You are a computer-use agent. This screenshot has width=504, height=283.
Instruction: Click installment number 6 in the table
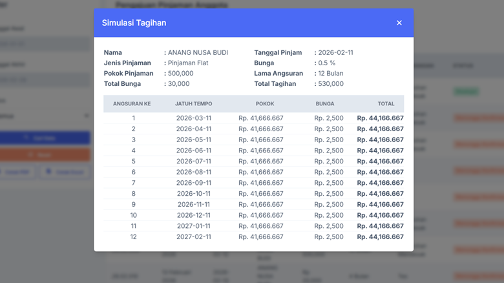(134, 173)
